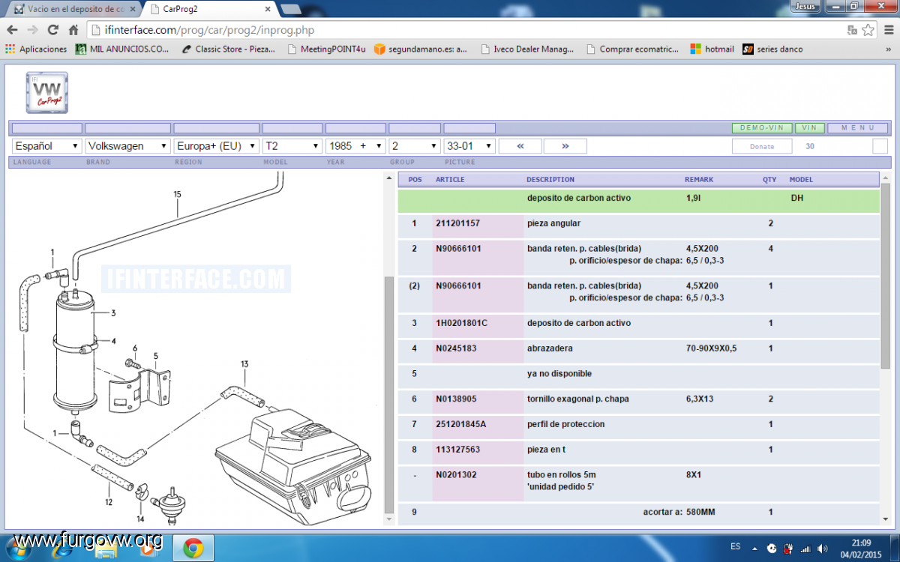This screenshot has width=900, height=562.
Task: Open the MENU button
Action: coord(858,128)
